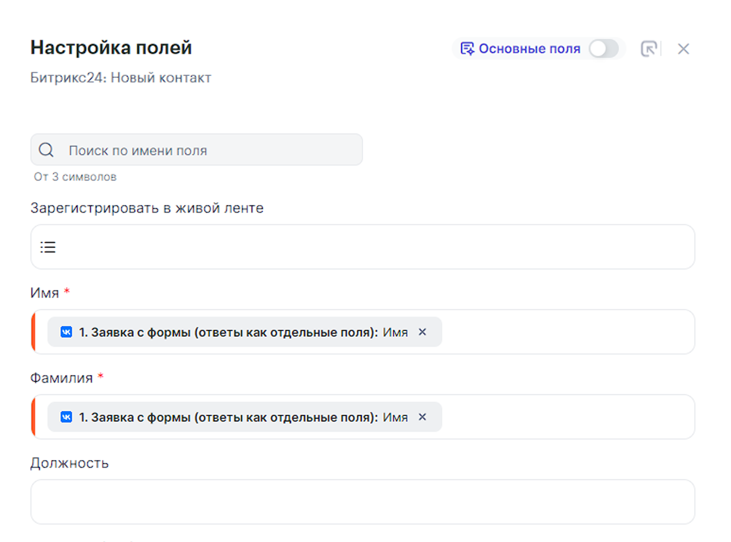
Task: Click the pop-out panel arrow icon
Action: 649,49
